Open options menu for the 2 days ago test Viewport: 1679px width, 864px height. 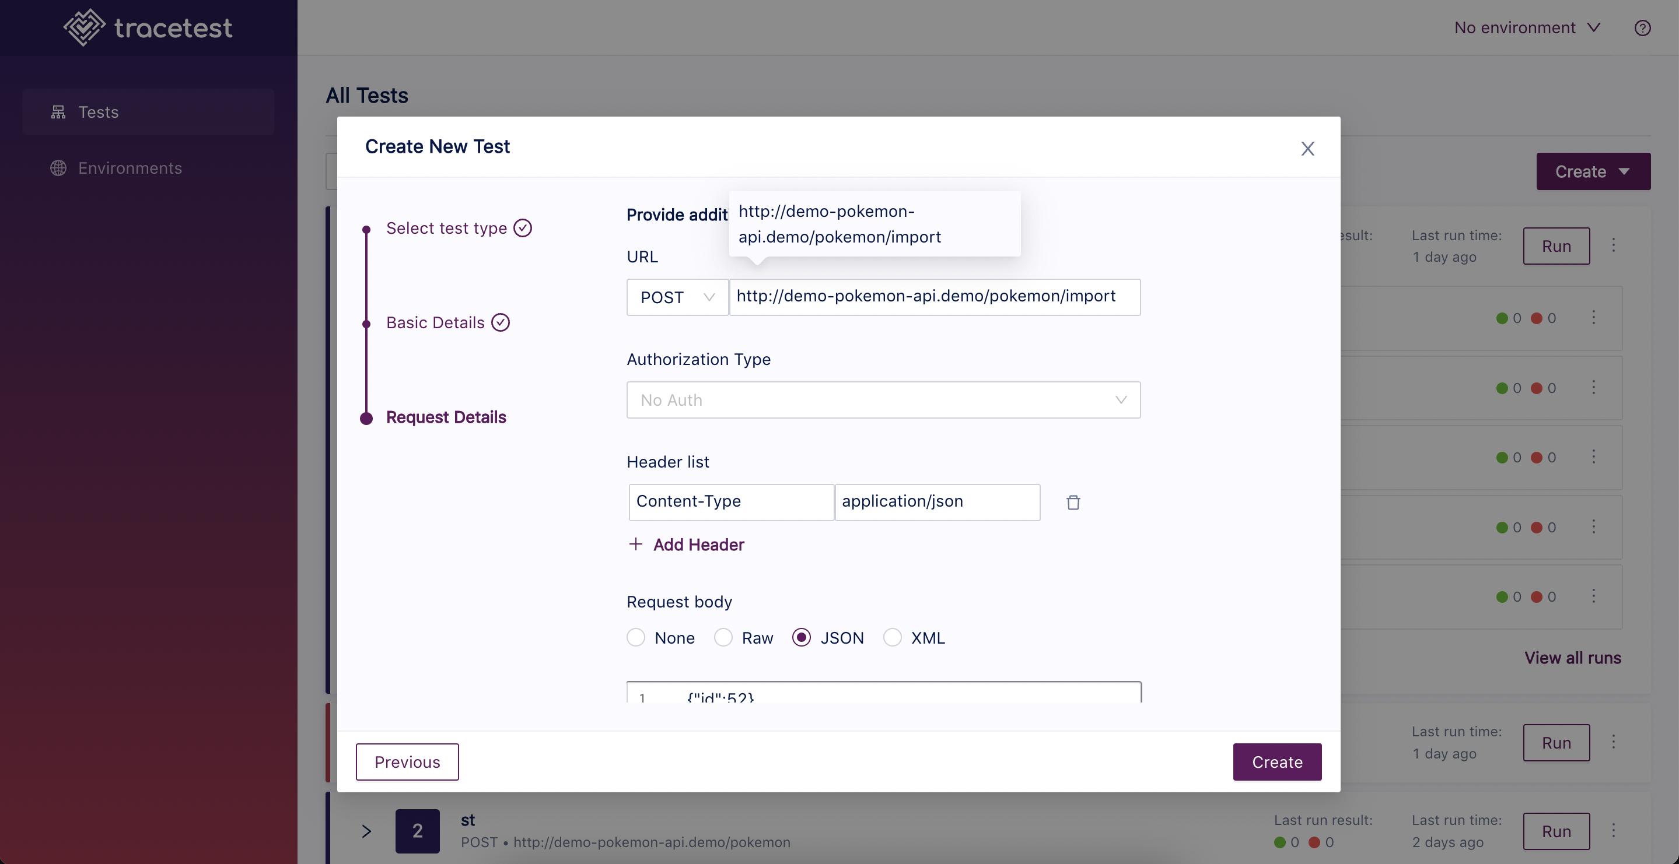coord(1613,830)
